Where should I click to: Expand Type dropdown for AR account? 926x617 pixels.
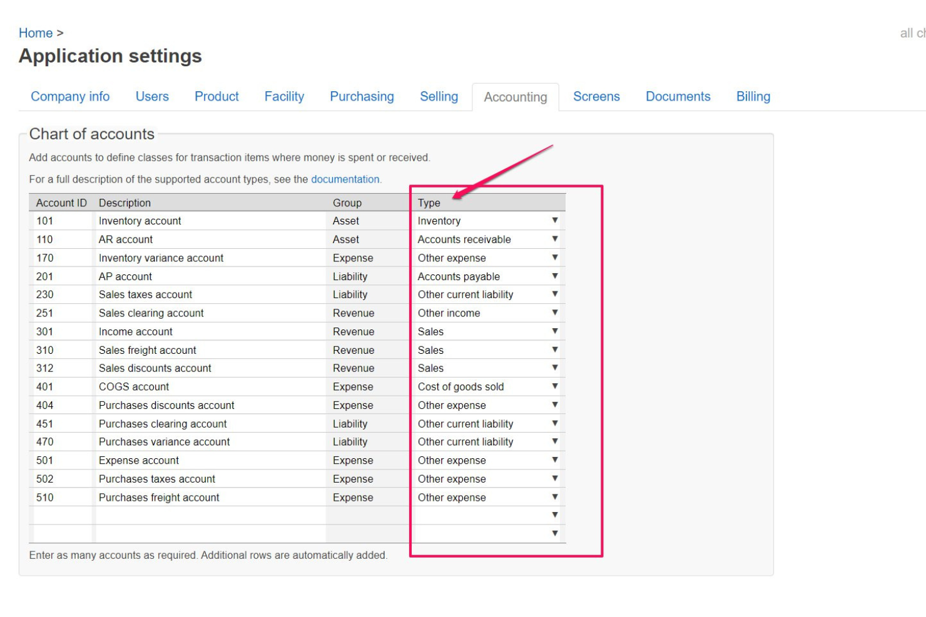488,239
